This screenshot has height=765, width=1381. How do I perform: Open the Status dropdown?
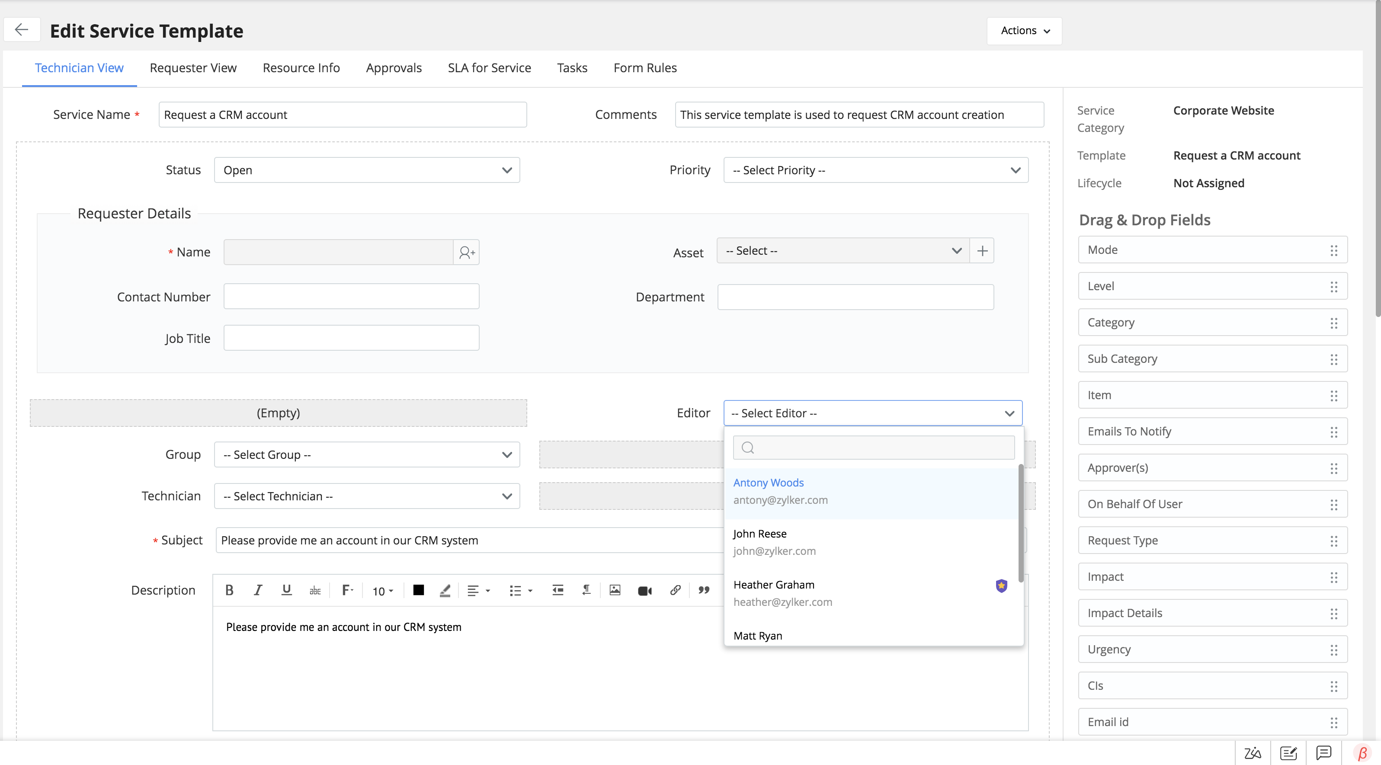click(x=367, y=170)
